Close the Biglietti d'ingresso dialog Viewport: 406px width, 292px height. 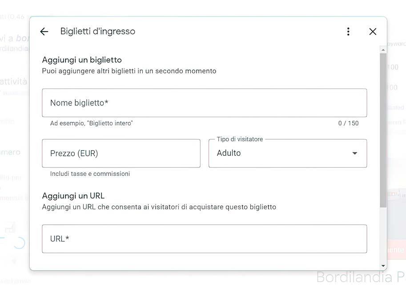point(373,32)
